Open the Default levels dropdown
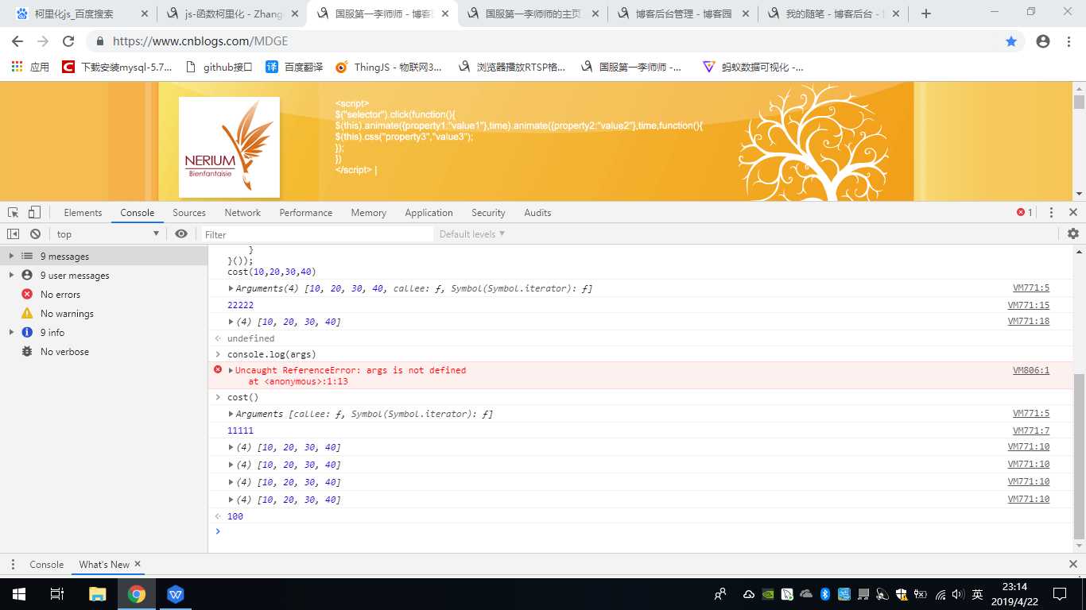Image resolution: width=1086 pixels, height=610 pixels. point(472,234)
